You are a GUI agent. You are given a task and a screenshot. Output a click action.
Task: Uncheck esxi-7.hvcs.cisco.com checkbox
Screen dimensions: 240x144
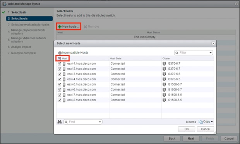click(x=59, y=95)
